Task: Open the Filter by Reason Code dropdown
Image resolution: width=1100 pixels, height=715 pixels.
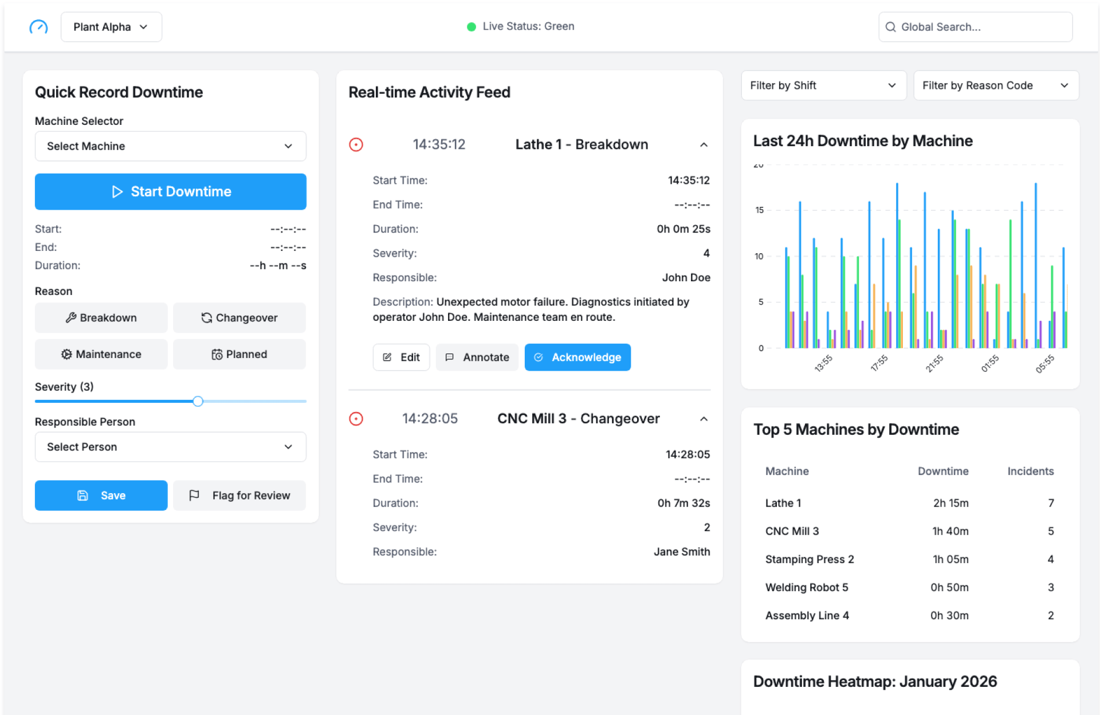Action: click(x=995, y=85)
